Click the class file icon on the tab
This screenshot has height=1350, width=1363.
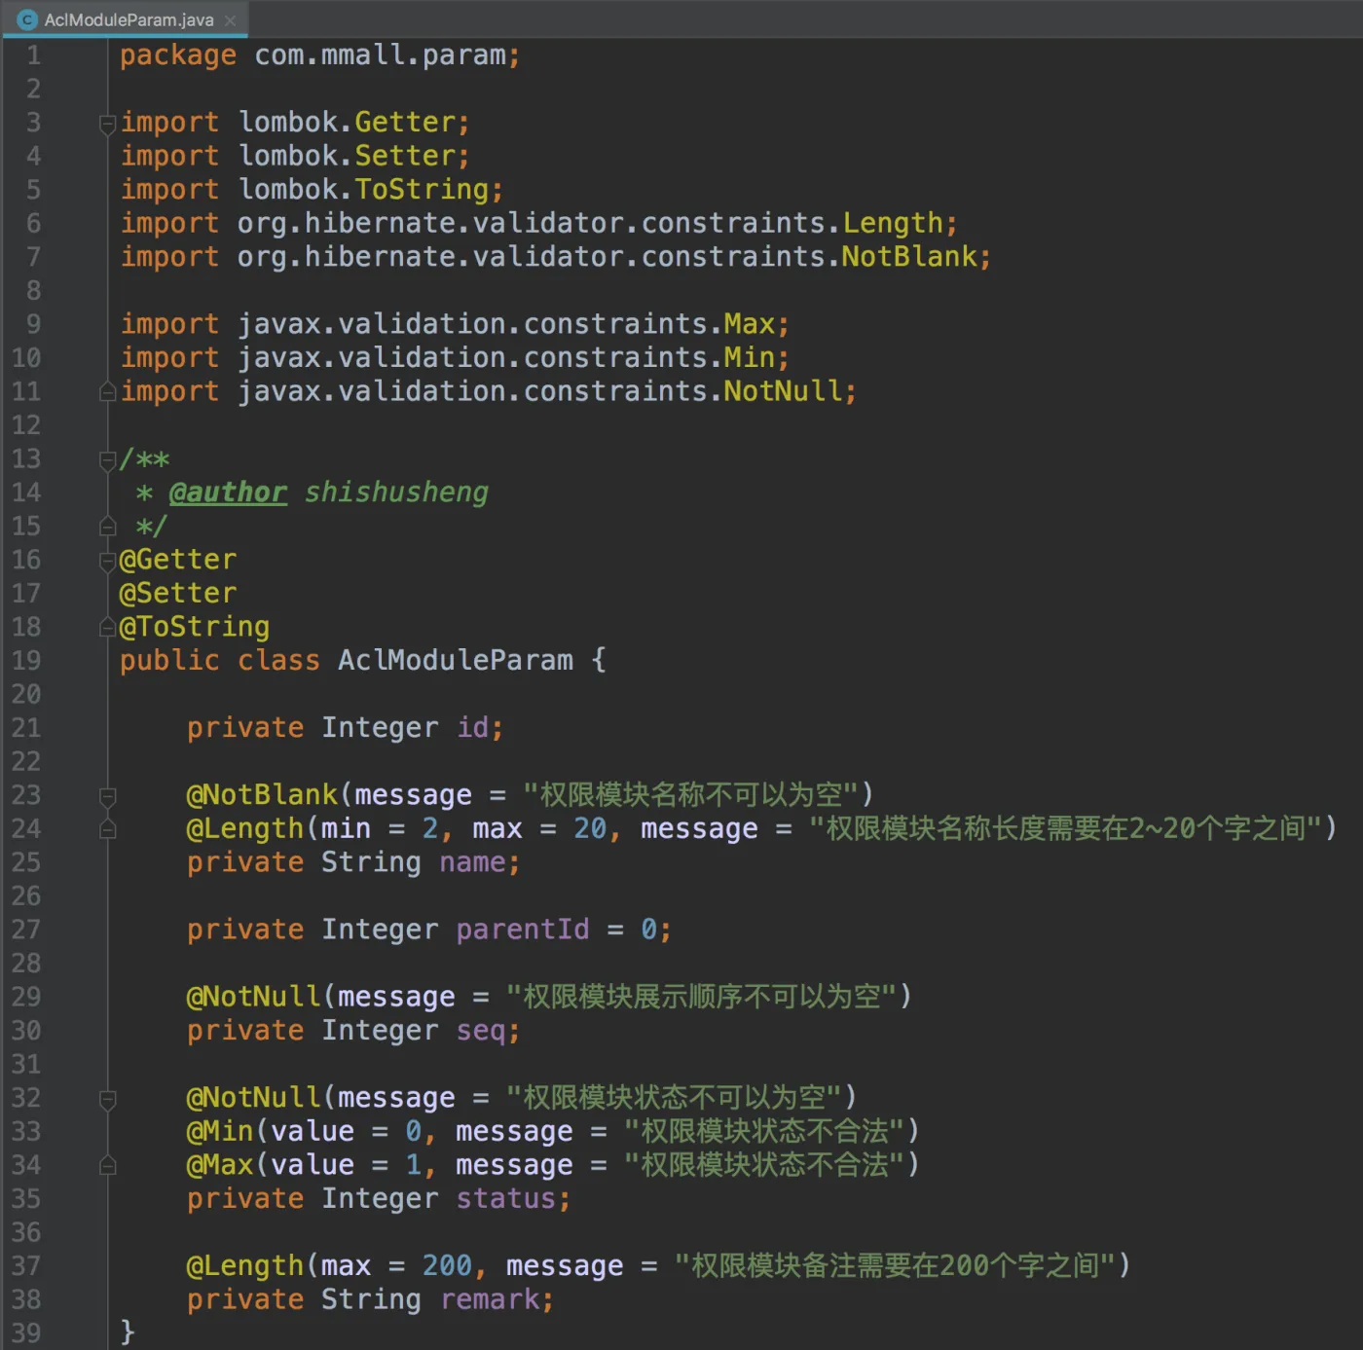pyautogui.click(x=27, y=19)
